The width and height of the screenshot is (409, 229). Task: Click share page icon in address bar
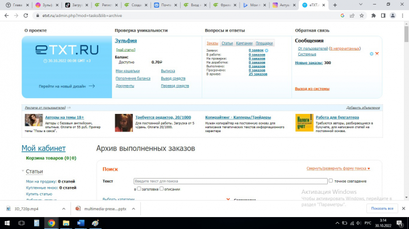coord(352,16)
